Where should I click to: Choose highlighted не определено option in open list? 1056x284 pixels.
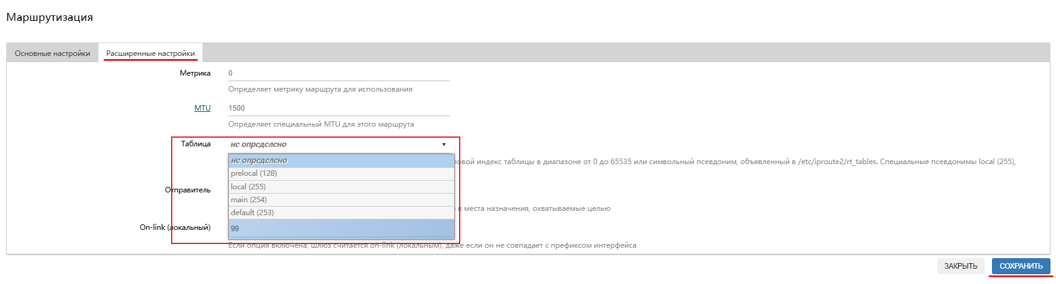point(341,160)
